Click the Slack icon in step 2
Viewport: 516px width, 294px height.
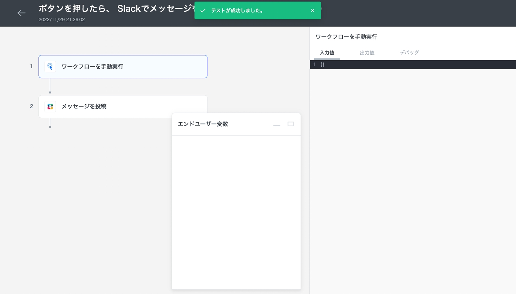tap(50, 107)
